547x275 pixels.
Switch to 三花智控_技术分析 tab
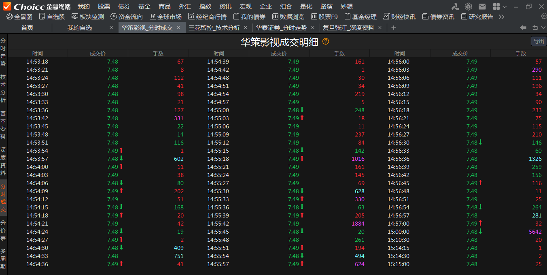tap(214, 28)
